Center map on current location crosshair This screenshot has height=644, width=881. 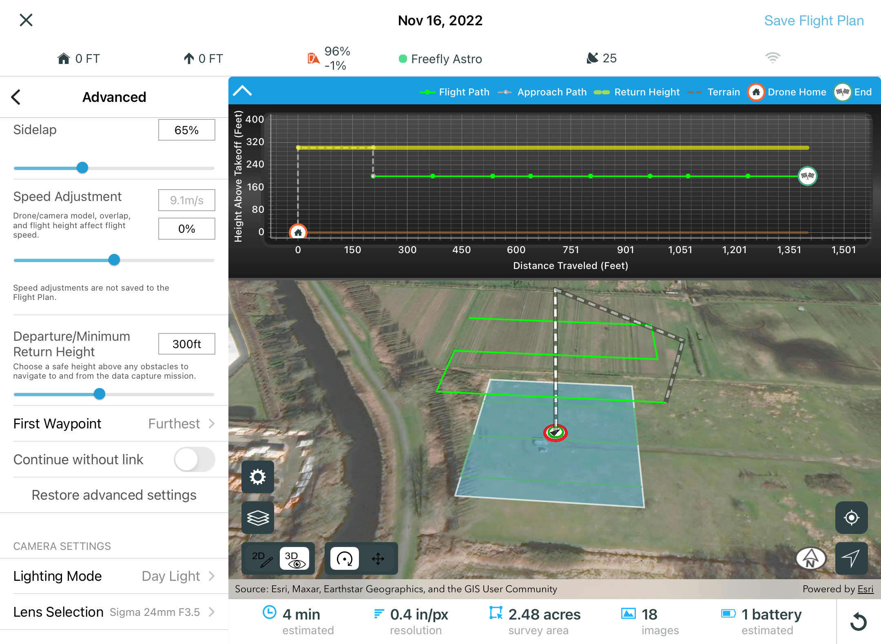pyautogui.click(x=851, y=518)
